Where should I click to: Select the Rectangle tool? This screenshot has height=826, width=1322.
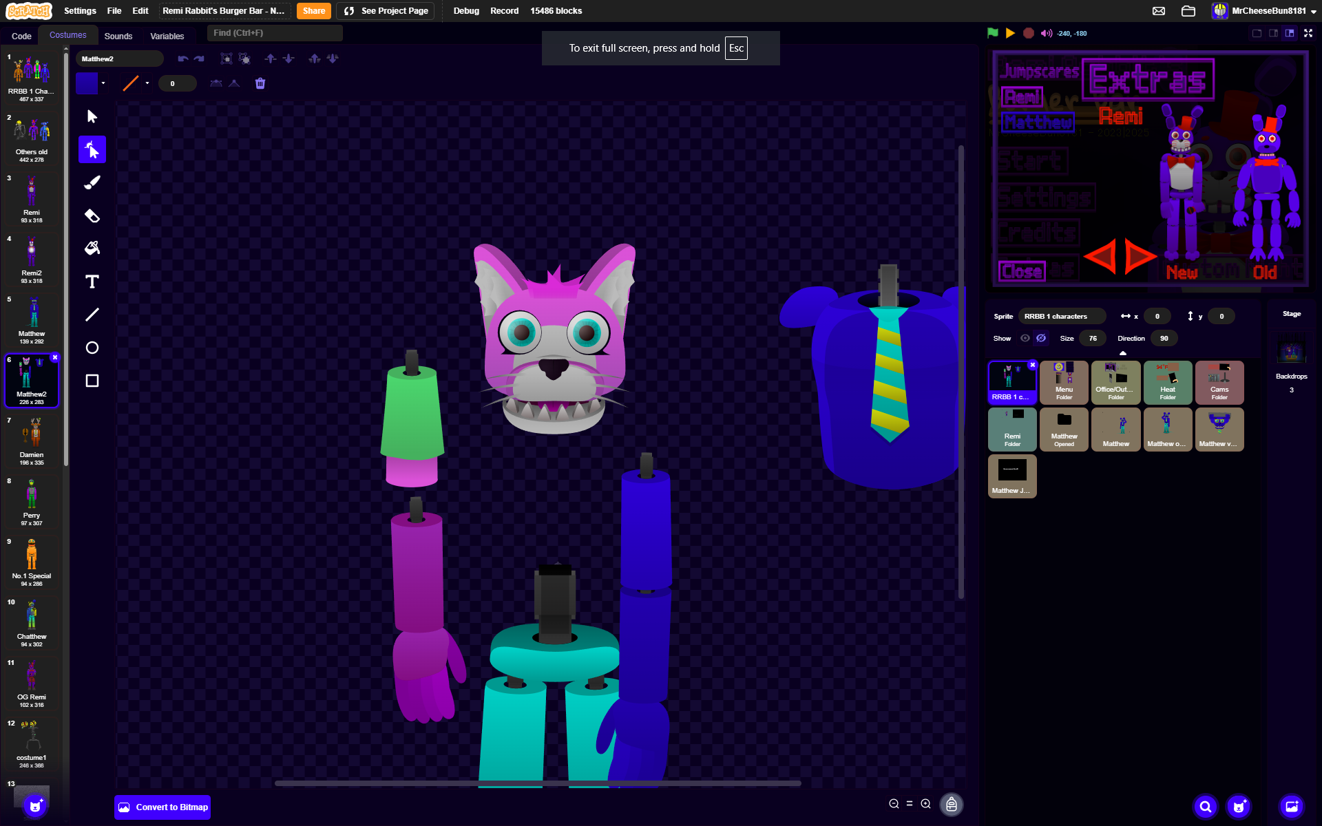tap(92, 381)
